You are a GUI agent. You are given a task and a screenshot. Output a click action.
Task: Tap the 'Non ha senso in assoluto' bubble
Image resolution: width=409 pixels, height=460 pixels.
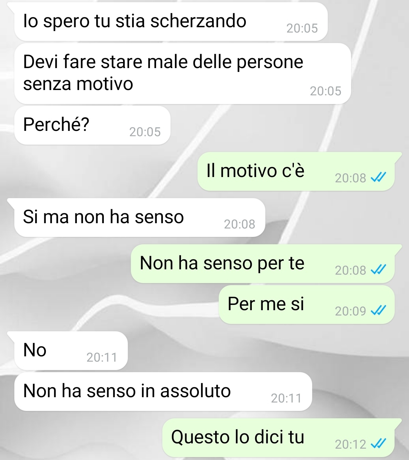[x=163, y=392]
